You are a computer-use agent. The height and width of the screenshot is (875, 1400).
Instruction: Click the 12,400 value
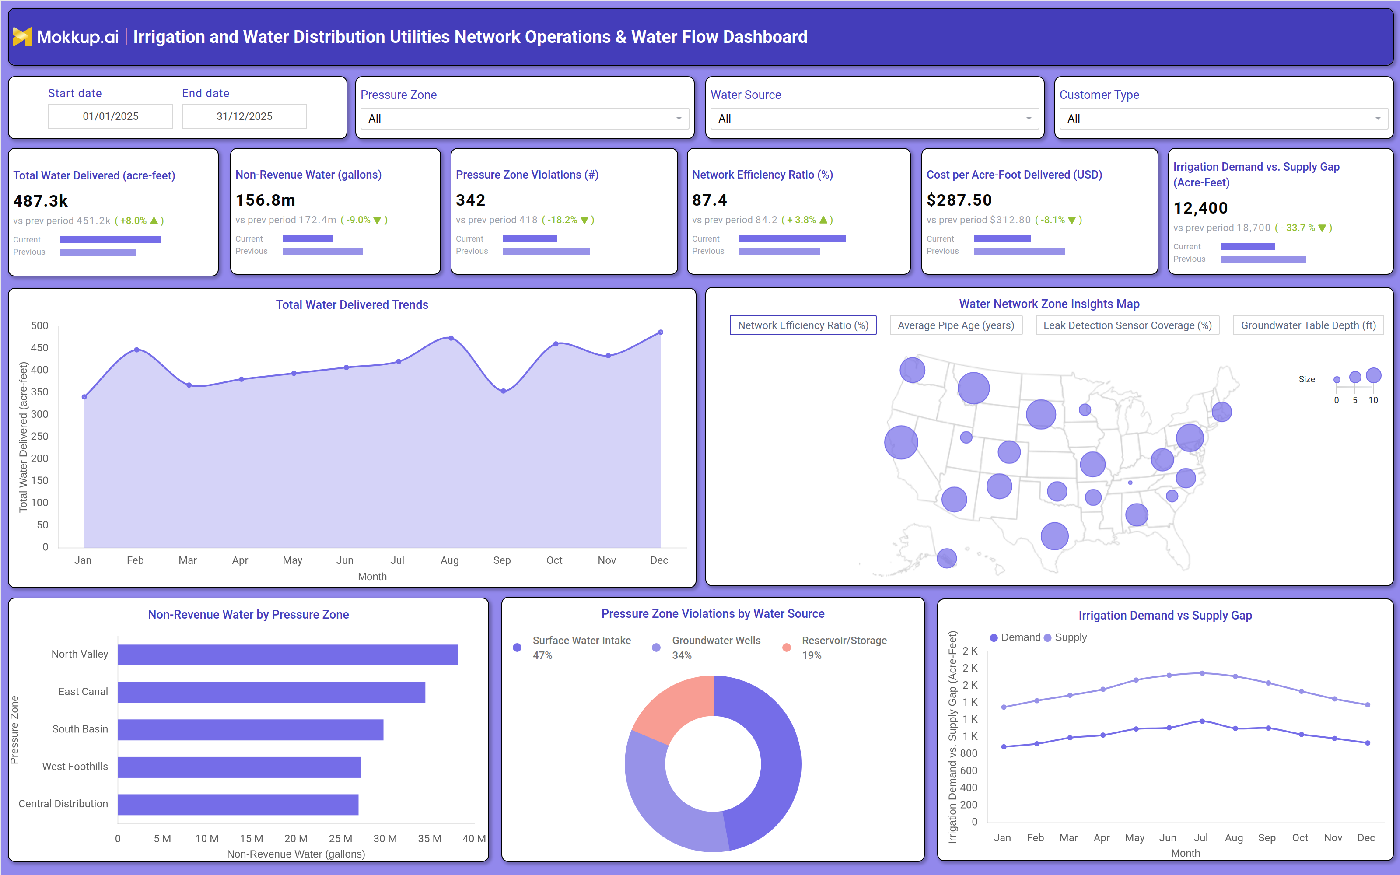click(1200, 208)
